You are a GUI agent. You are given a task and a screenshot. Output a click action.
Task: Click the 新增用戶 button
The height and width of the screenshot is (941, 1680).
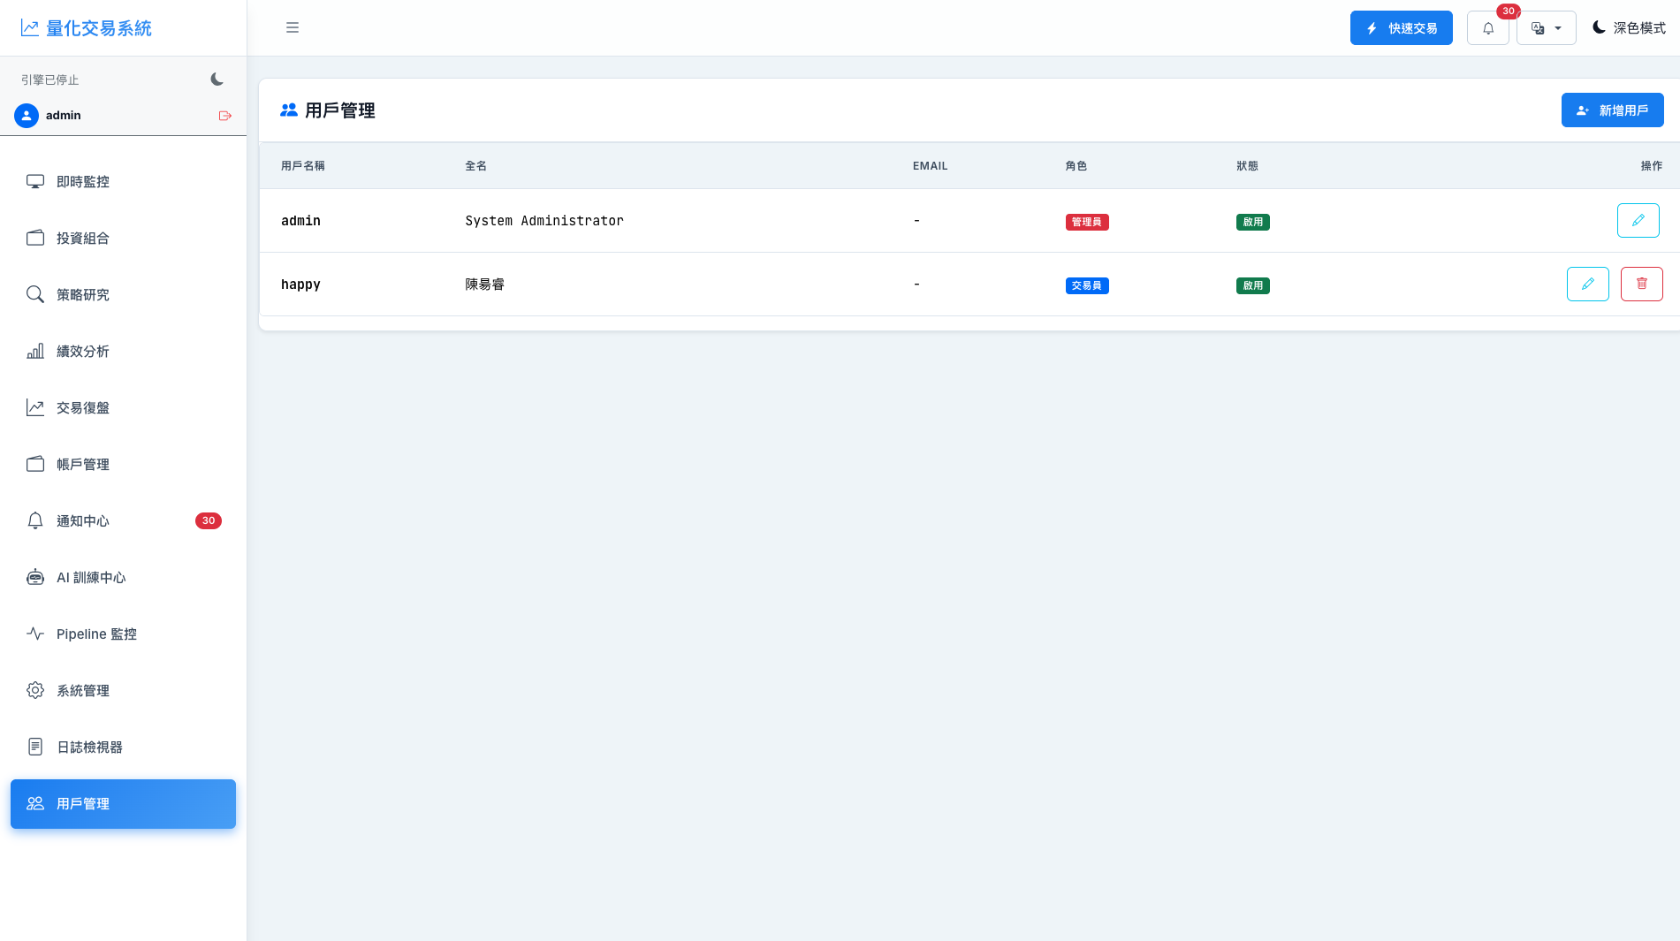click(1612, 110)
